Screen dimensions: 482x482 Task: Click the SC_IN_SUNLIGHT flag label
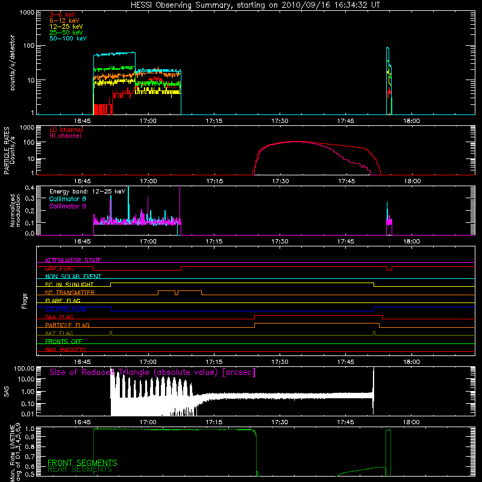pyautogui.click(x=69, y=284)
